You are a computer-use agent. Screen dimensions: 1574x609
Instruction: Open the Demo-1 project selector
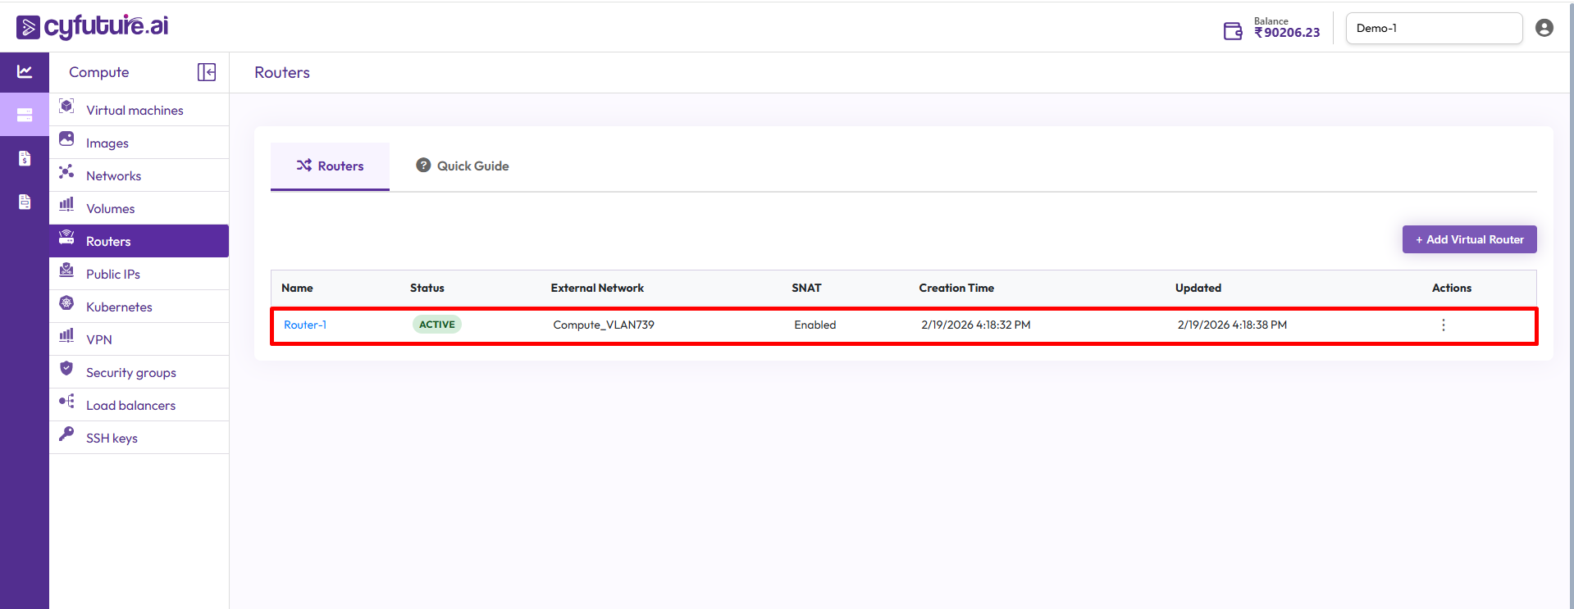(x=1433, y=28)
